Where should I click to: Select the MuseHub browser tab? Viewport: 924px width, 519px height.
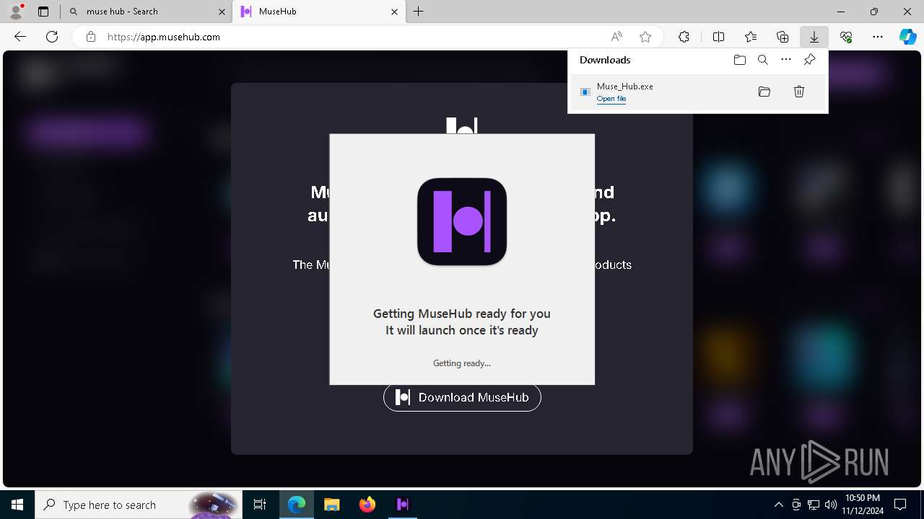click(318, 12)
